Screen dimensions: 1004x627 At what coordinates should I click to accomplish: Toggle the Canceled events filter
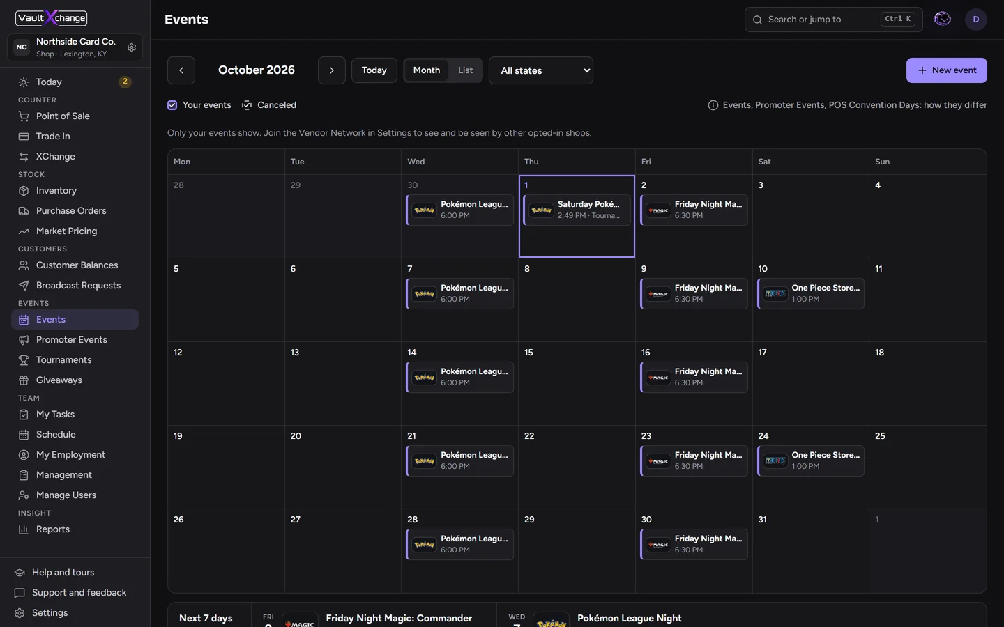tap(268, 105)
